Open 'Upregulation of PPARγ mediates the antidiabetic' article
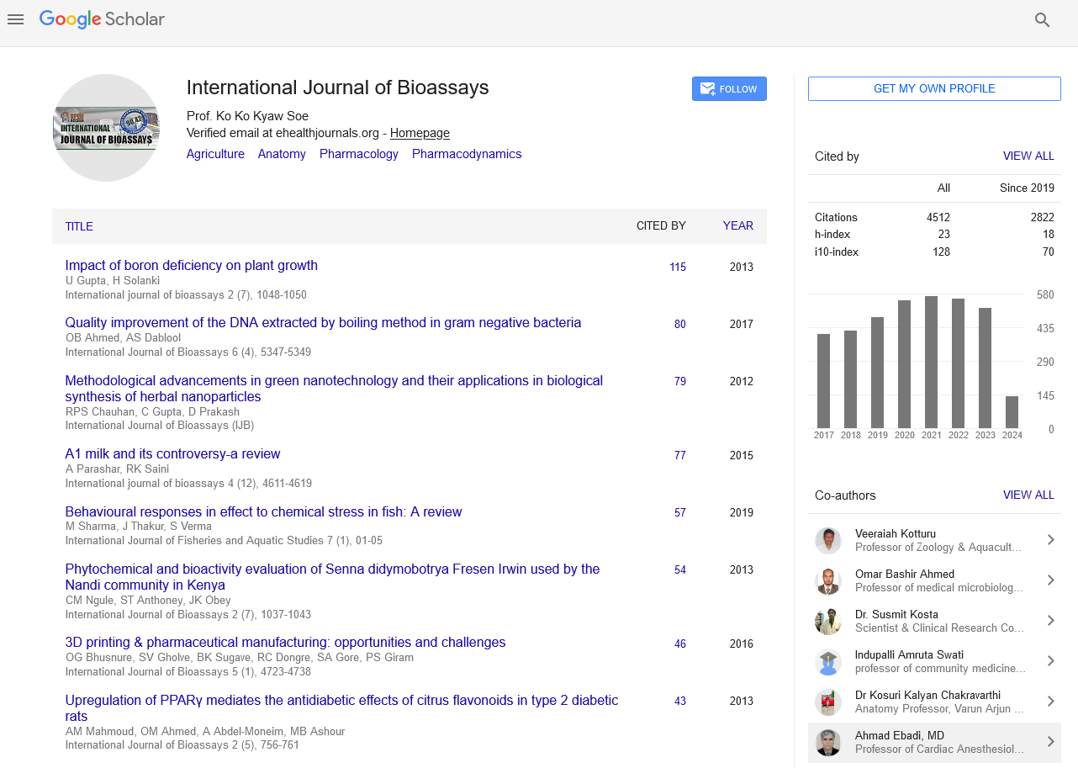1078x768 pixels. [341, 707]
